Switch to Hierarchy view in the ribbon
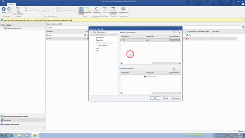 (x=88, y=10)
